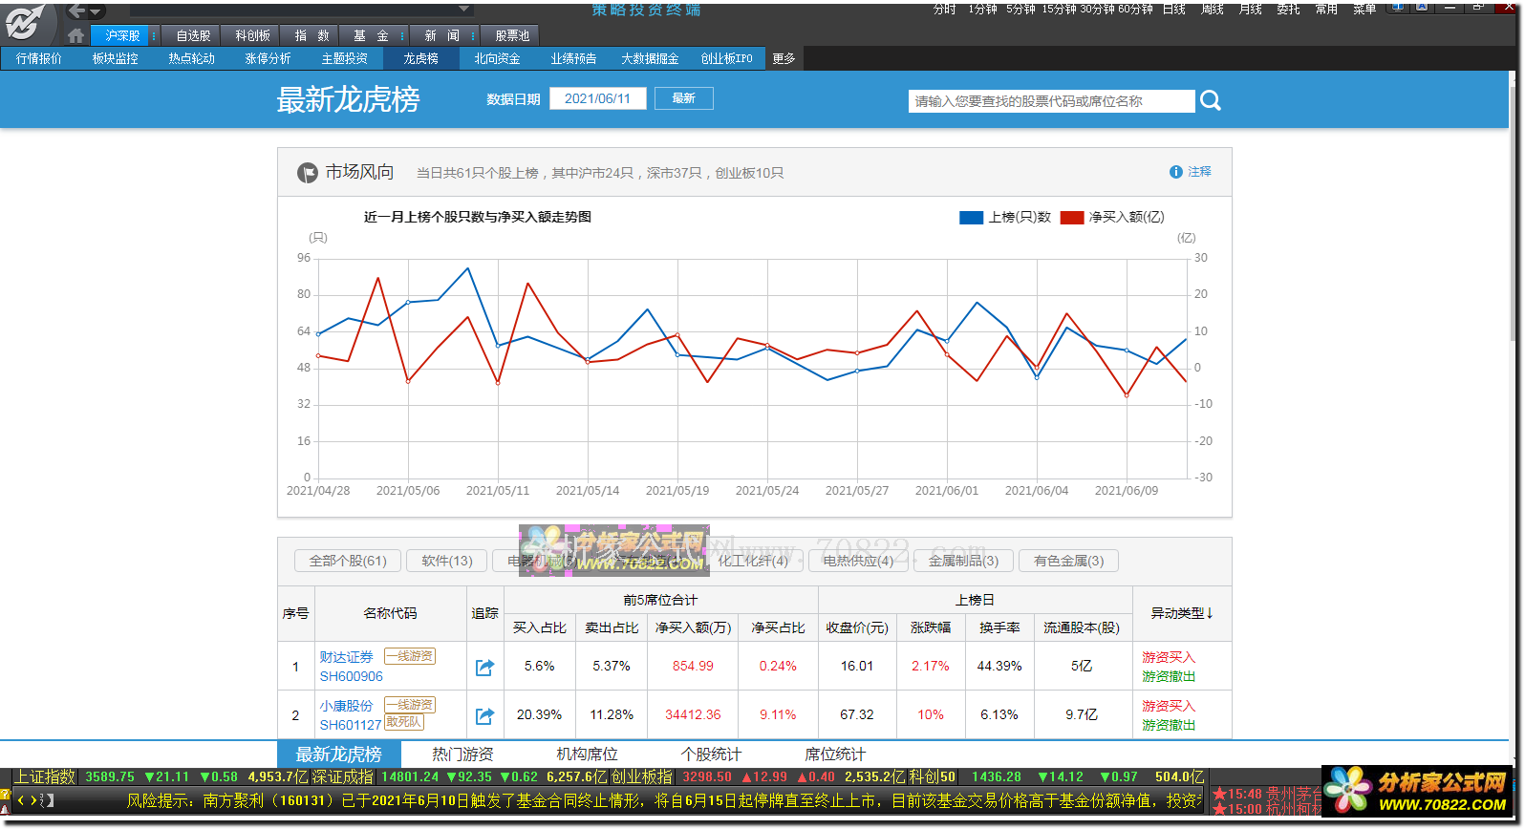
Task: Expand the top address bar dropdown arrow
Action: tap(465, 9)
